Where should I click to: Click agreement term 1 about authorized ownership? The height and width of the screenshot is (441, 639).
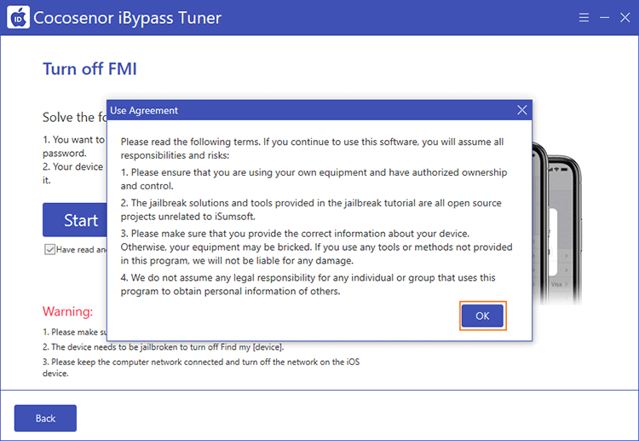pyautogui.click(x=314, y=179)
